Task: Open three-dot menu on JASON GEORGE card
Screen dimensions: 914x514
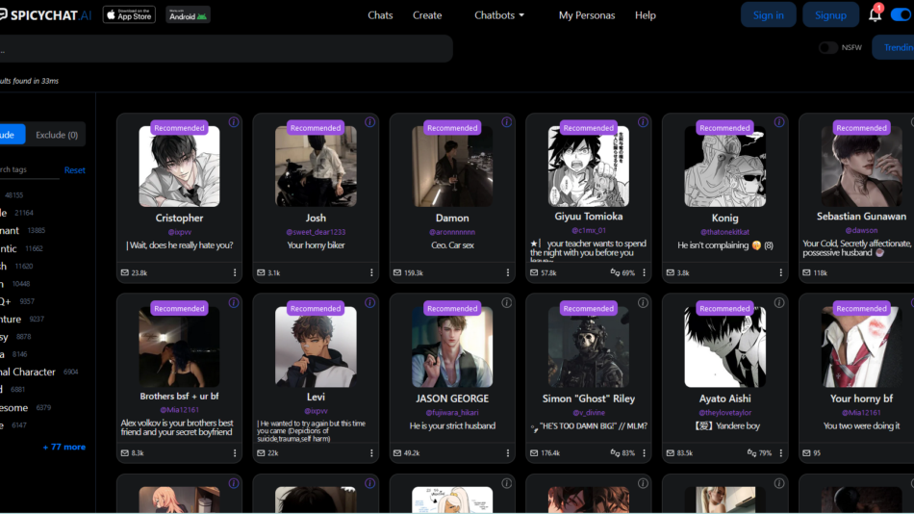Action: pos(508,453)
